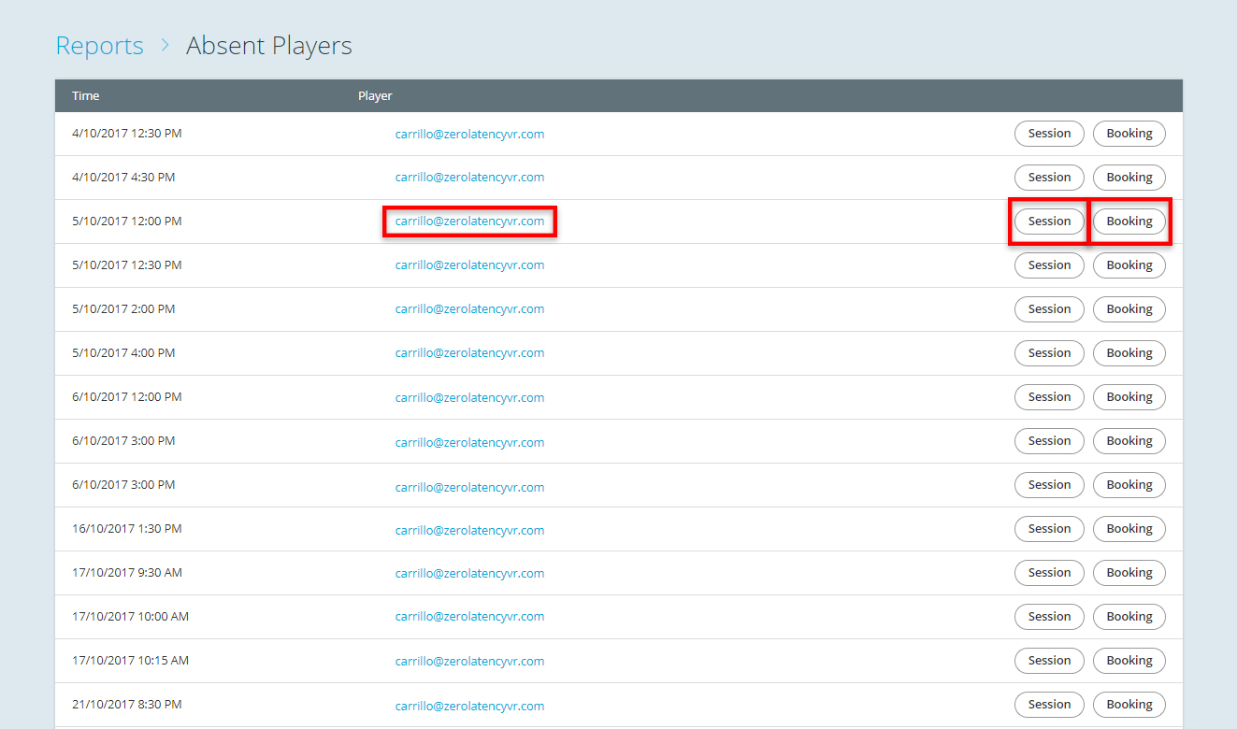The image size is (1237, 729).
Task: Open Booking for 4/10/2017 12:30 PM row
Action: 1129,134
